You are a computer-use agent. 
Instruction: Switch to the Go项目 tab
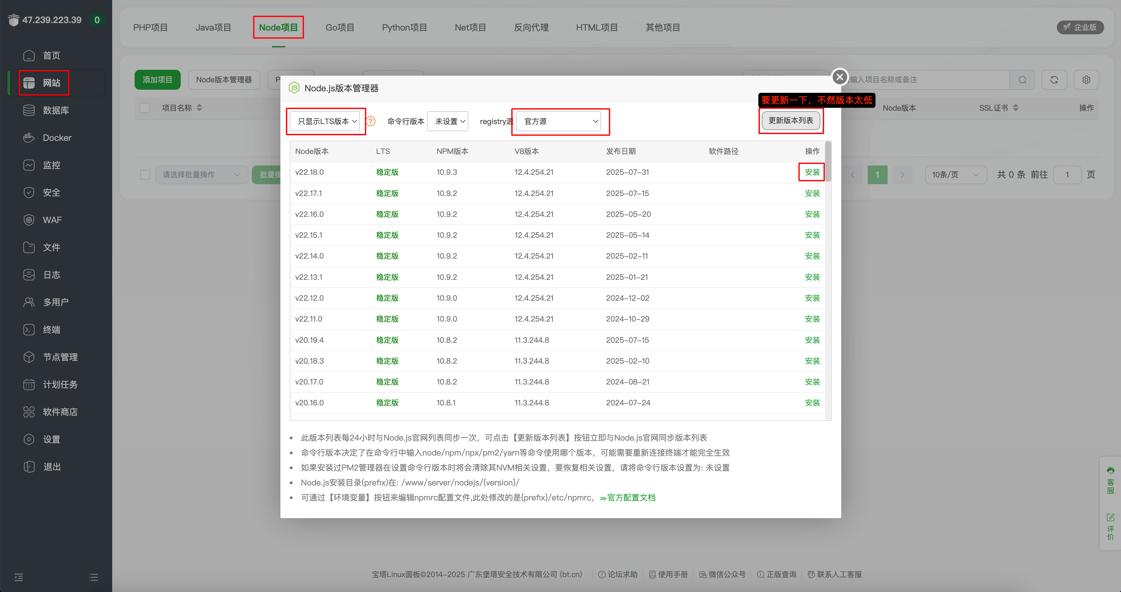(340, 27)
